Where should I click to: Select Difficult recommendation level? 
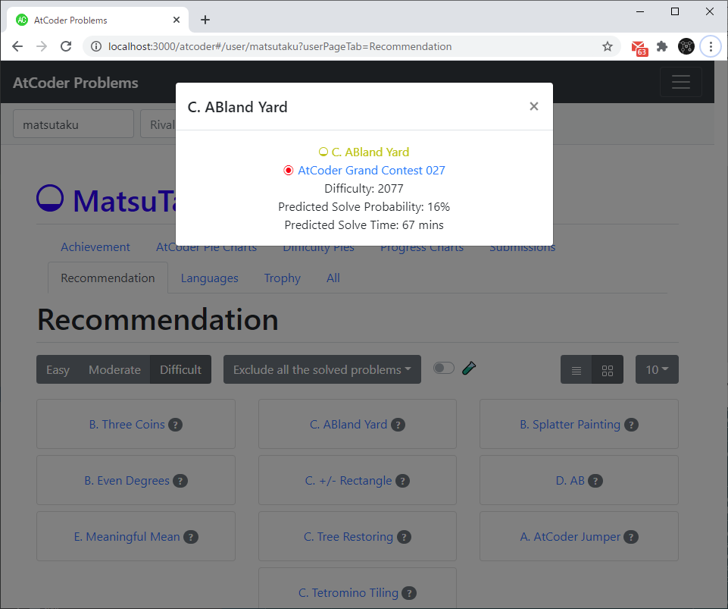tap(180, 369)
